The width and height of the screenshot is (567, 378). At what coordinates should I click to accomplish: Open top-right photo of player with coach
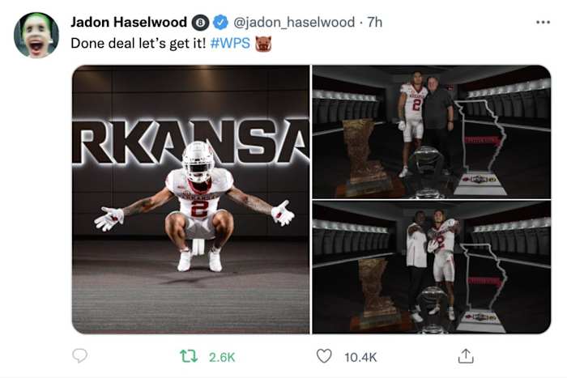[431, 130]
